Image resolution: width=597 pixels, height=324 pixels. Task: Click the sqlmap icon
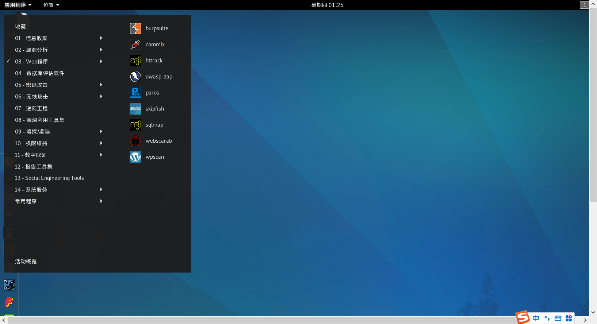pyautogui.click(x=135, y=125)
